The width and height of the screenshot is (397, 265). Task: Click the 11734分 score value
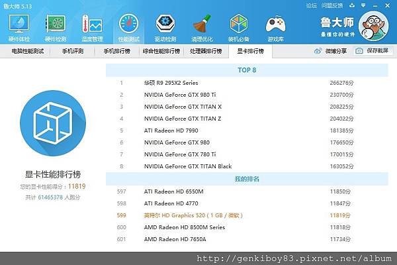click(x=340, y=239)
